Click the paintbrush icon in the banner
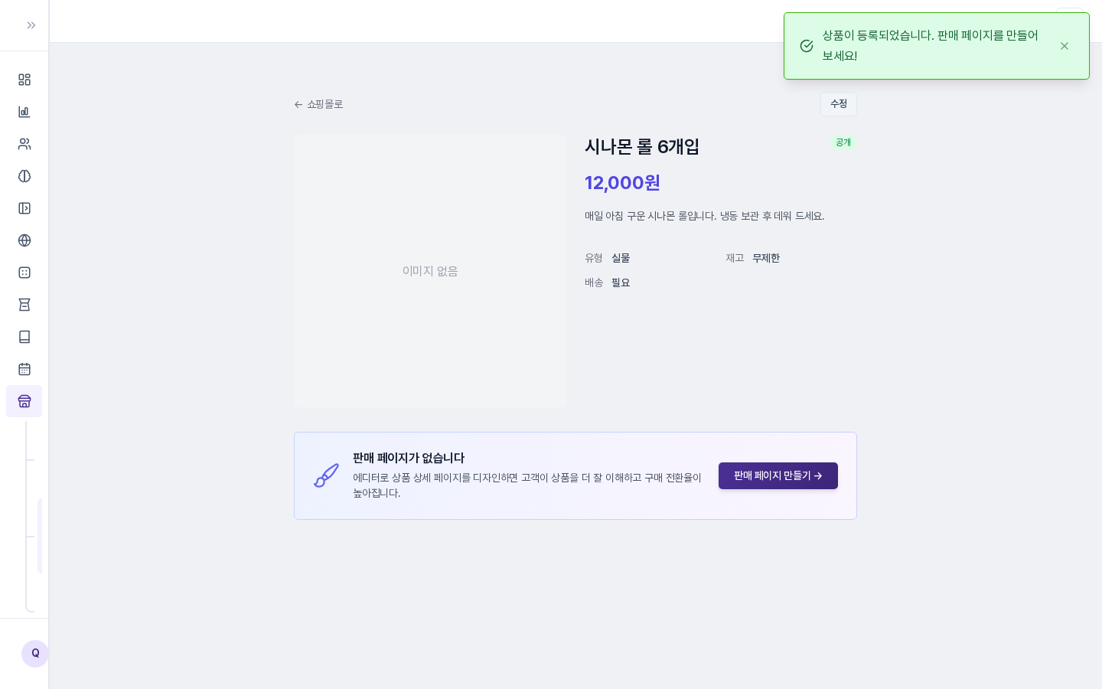The image size is (1102, 689). pos(326,475)
